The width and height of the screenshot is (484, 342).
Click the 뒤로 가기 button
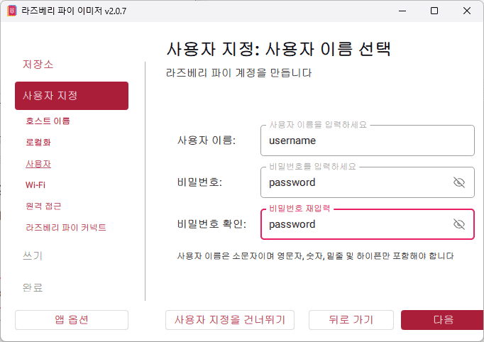351,320
